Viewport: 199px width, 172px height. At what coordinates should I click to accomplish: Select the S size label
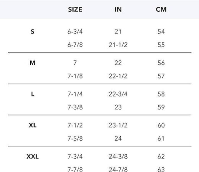click(x=32, y=32)
